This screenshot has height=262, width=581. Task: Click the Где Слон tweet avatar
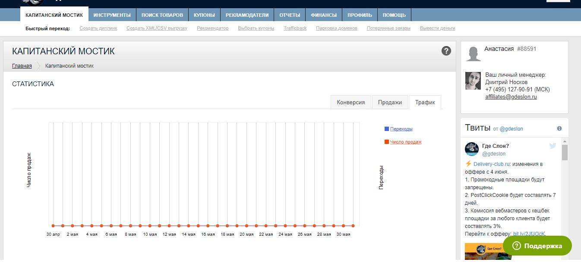click(472, 149)
